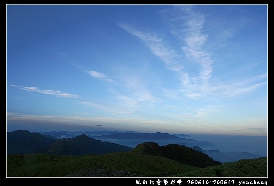Click the mountain landscape photo
This screenshot has width=274, height=186.
click(137, 91)
